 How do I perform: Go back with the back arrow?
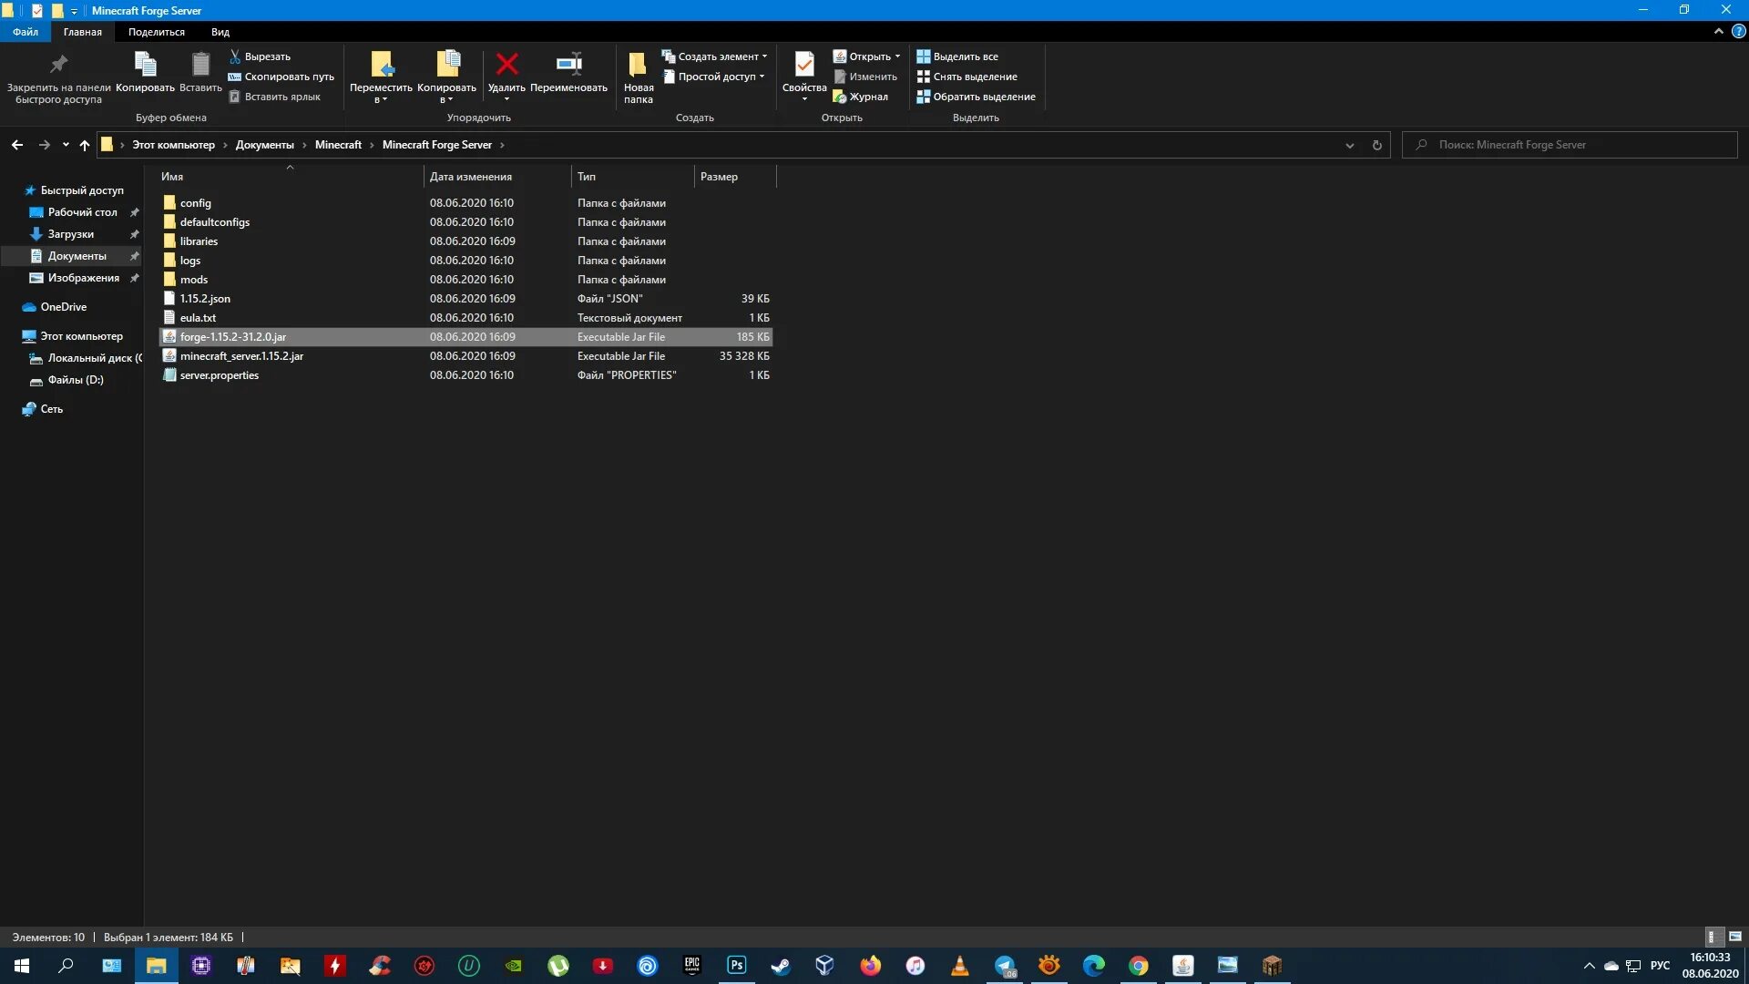[x=17, y=145]
